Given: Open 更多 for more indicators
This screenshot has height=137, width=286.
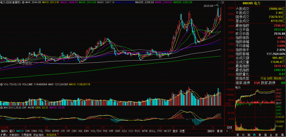Looking at the screenshot, I should point(175,131).
